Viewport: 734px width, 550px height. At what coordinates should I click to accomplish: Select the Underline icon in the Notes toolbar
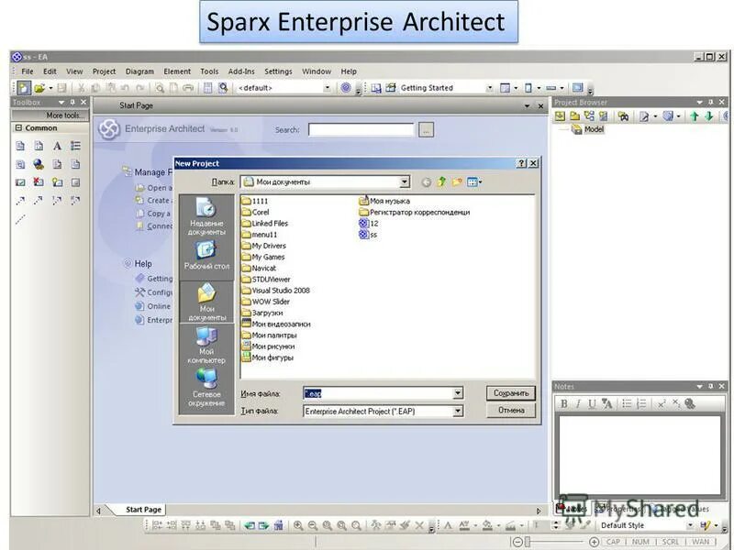[592, 403]
